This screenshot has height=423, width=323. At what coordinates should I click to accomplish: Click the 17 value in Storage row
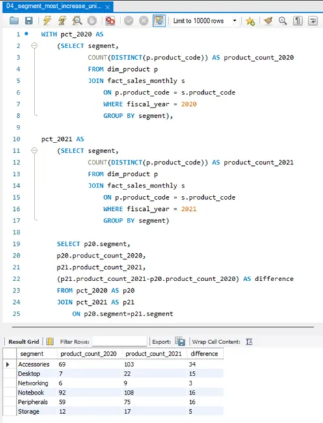[x=127, y=412]
